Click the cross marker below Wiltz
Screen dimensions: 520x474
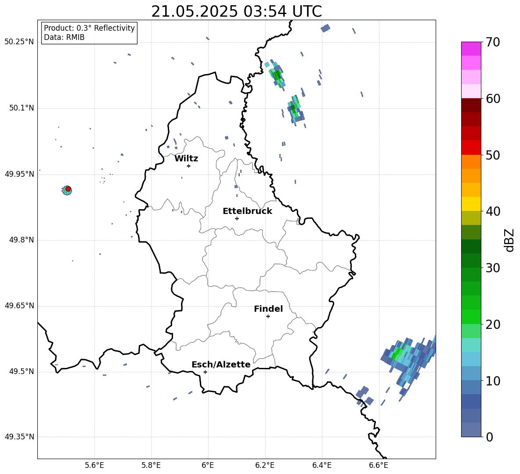point(188,166)
